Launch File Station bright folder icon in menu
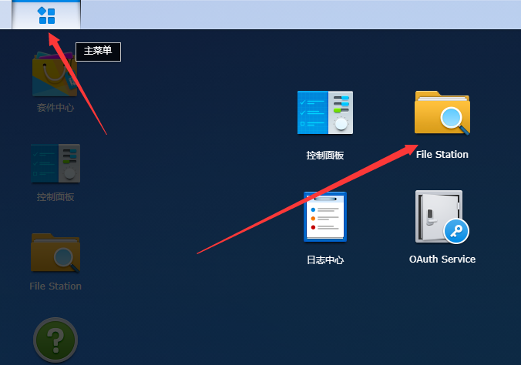This screenshot has height=365, width=521. [442, 112]
